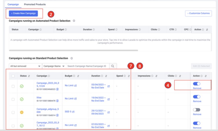218x131 pixels.
Task: Turn off the llisa campaign toggle
Action: (x=197, y=97)
